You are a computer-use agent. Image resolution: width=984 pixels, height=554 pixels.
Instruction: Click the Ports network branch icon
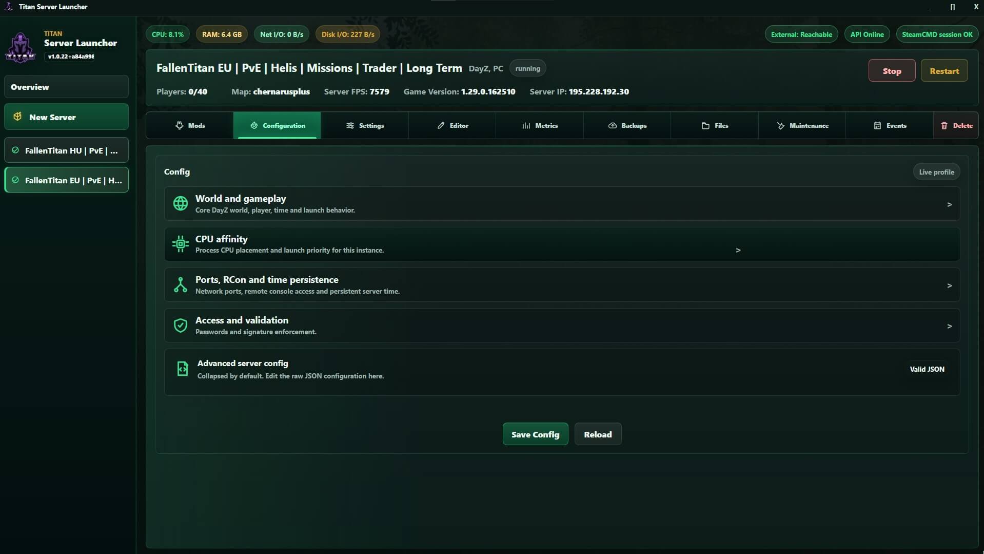[x=181, y=284]
